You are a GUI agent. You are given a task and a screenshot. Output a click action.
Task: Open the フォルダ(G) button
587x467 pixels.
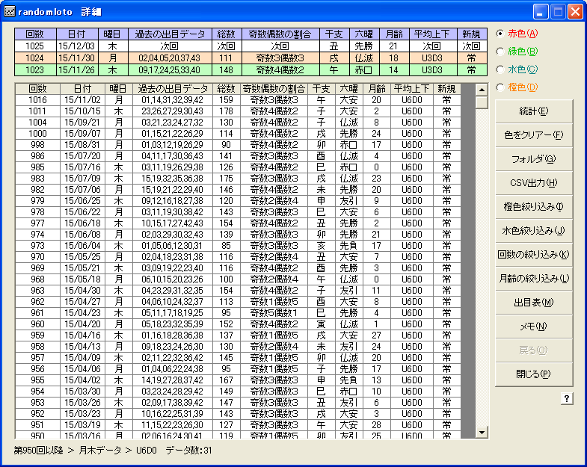[x=534, y=159]
